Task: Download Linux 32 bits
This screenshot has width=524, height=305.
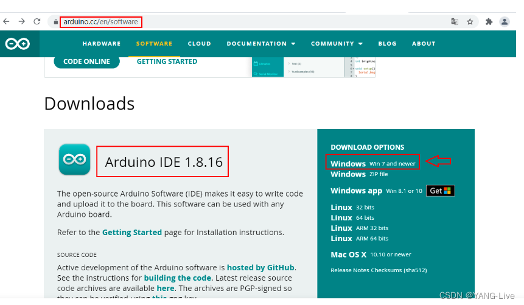Action: point(352,208)
